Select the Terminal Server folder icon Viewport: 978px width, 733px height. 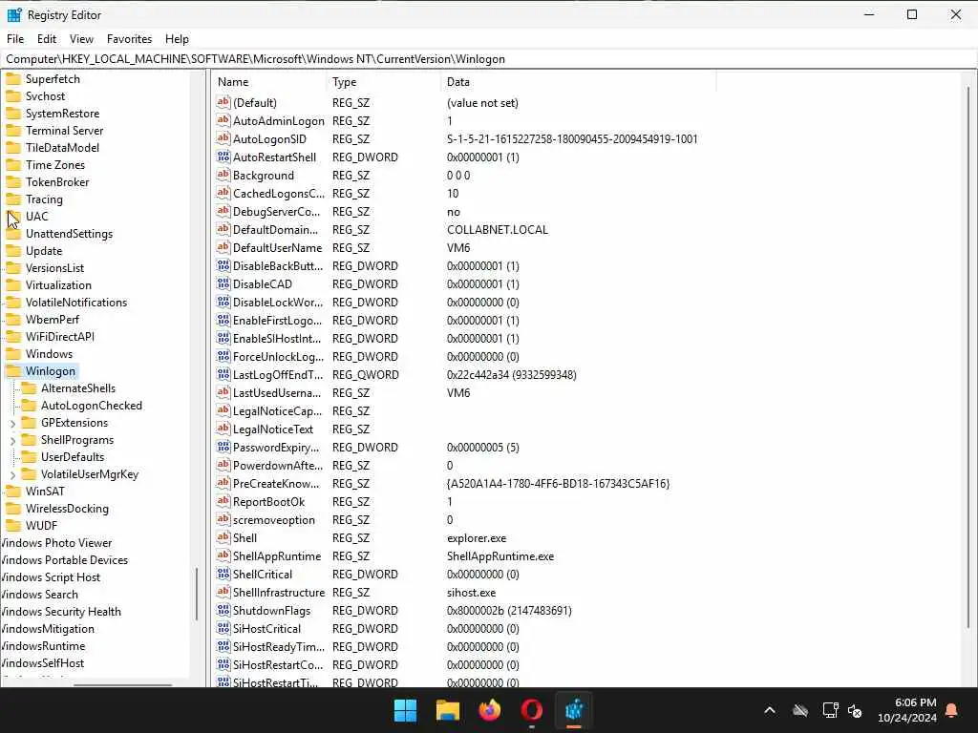(13, 131)
